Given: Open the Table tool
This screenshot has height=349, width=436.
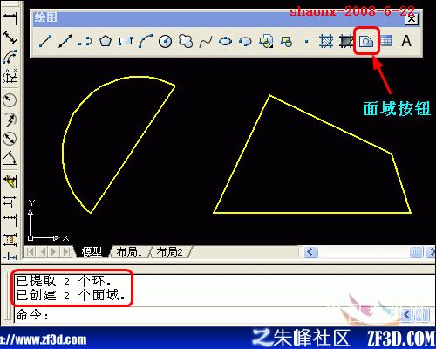Looking at the screenshot, I should coord(386,41).
